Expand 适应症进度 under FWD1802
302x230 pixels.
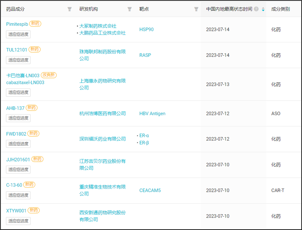pyautogui.click(x=18, y=144)
